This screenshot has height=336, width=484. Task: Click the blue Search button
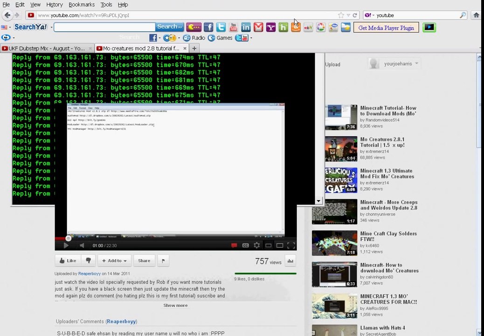point(169,27)
